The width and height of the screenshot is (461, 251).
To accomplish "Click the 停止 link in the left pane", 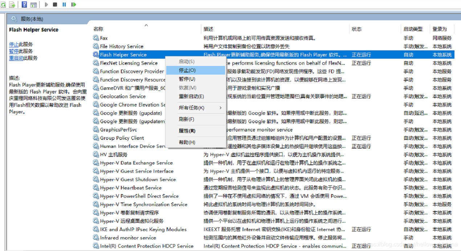I will pos(14,44).
